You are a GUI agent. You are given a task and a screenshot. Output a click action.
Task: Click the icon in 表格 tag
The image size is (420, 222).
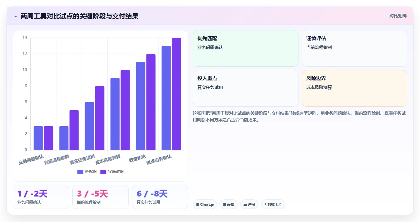pyautogui.click(x=224, y=204)
